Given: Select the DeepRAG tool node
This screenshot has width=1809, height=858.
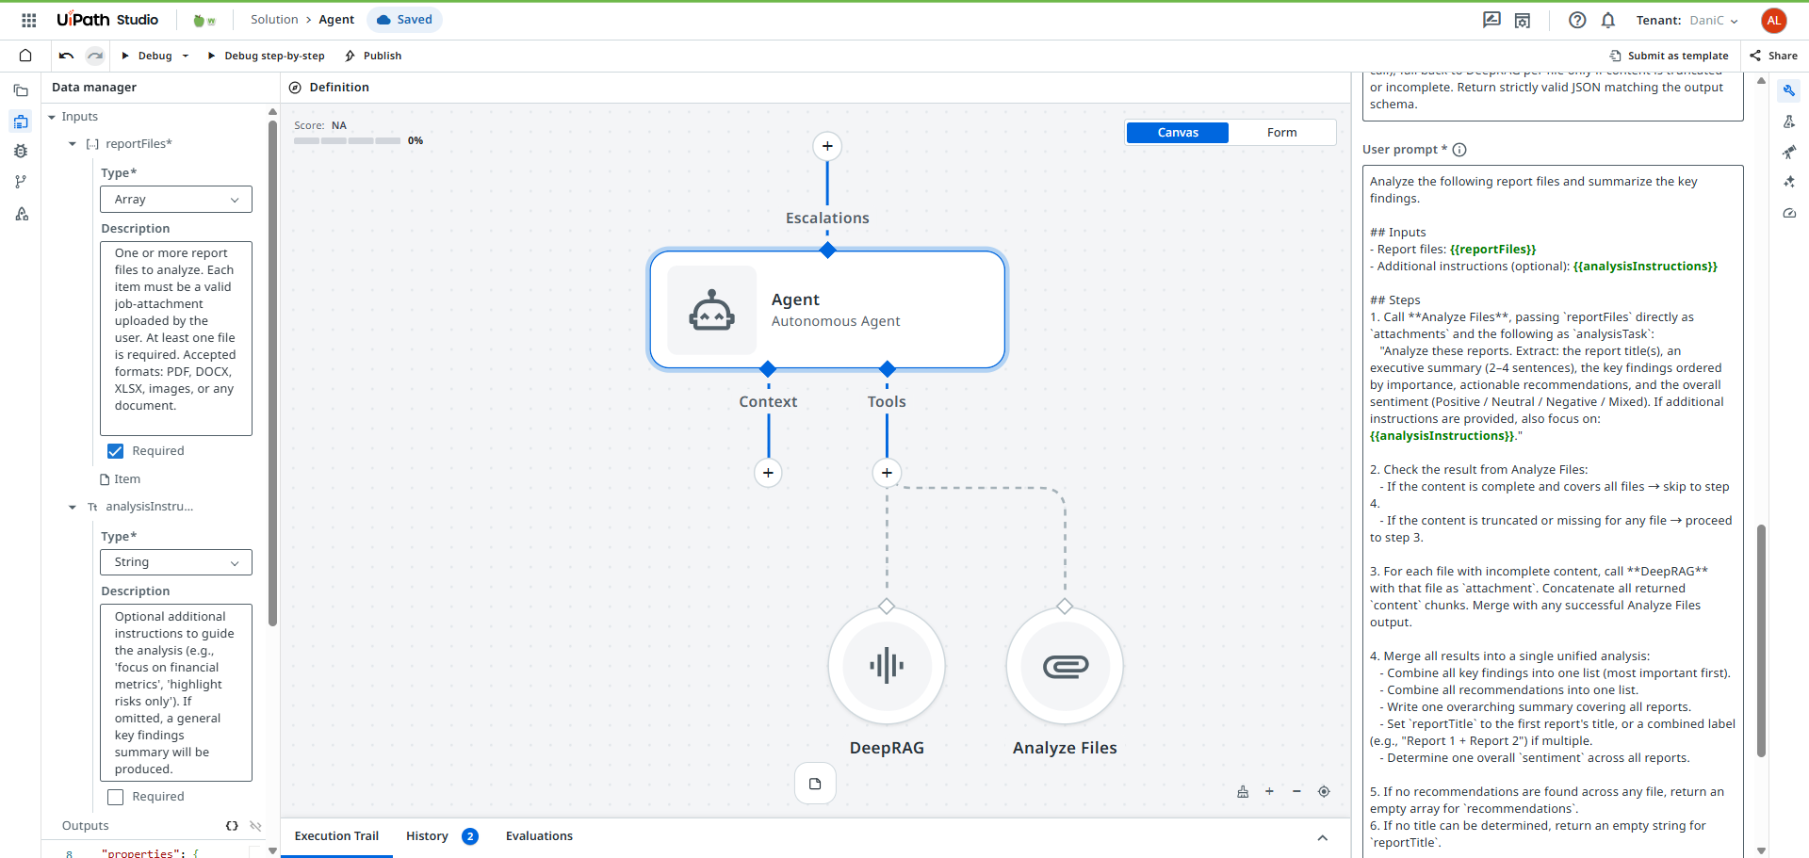Looking at the screenshot, I should 887,666.
